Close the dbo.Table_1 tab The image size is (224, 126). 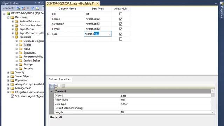point(98,3)
